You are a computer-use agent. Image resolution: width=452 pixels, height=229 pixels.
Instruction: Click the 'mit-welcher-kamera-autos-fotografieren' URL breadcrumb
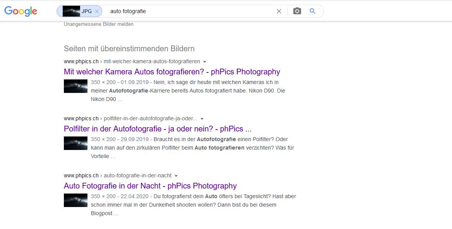[x=152, y=61]
